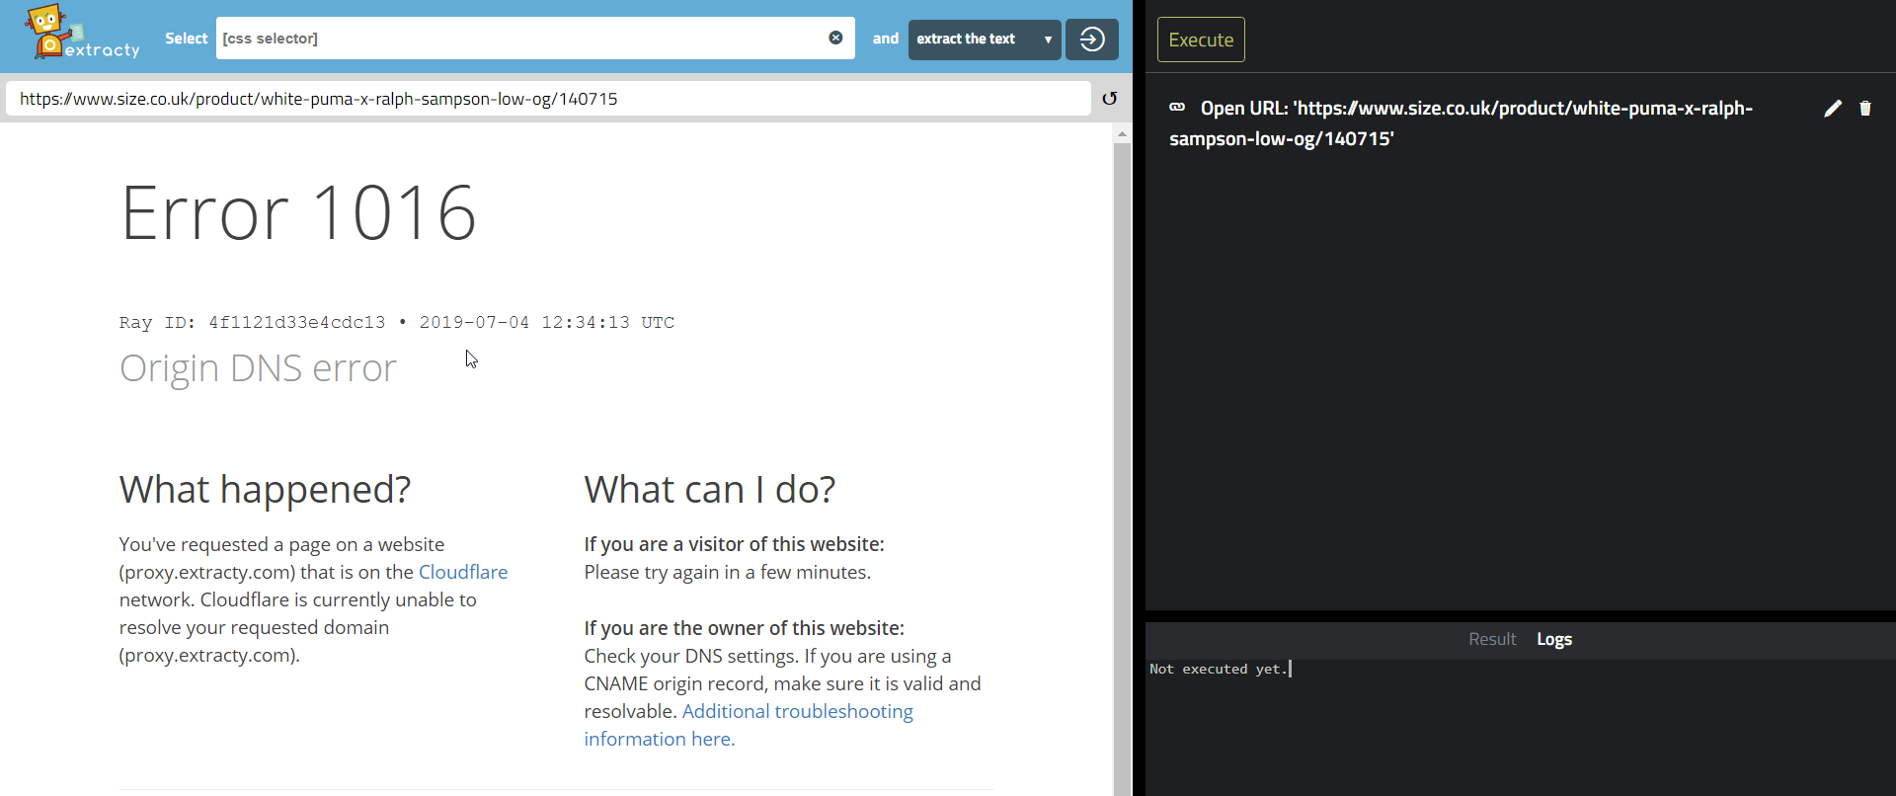This screenshot has width=1896, height=796.
Task: Add the step with arrow button
Action: click(x=1091, y=40)
